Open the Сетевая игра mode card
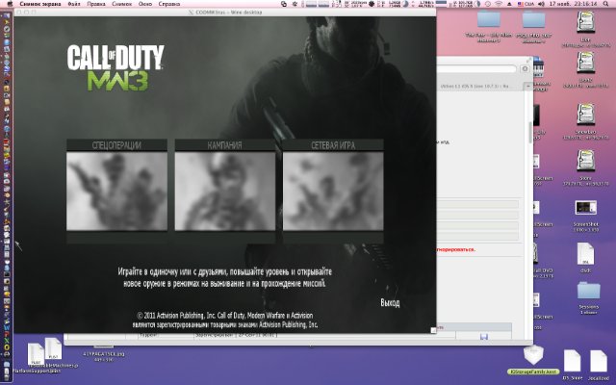Viewport: 616px width, 385px height. [x=333, y=191]
